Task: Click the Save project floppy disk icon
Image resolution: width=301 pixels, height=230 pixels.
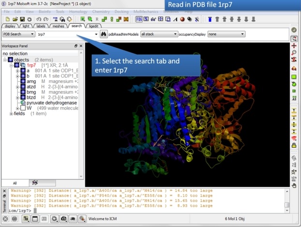Action: pyautogui.click(x=22, y=19)
